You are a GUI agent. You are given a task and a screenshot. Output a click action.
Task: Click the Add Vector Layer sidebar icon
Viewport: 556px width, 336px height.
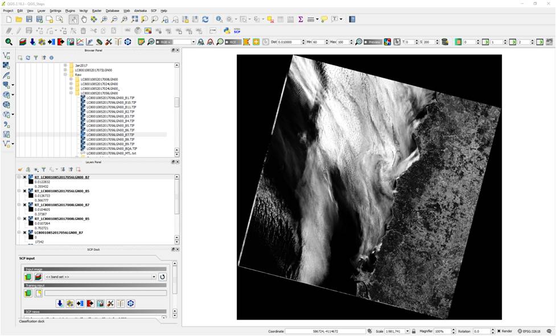coord(7,56)
